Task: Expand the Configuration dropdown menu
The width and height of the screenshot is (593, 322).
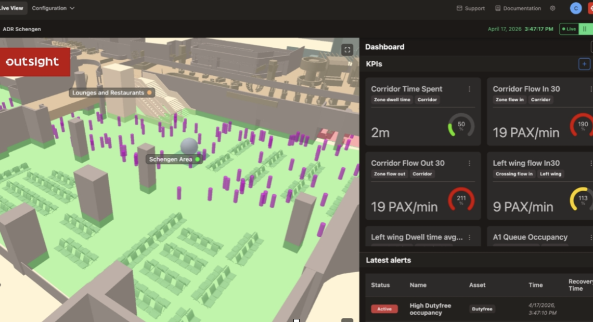Action: pyautogui.click(x=53, y=8)
